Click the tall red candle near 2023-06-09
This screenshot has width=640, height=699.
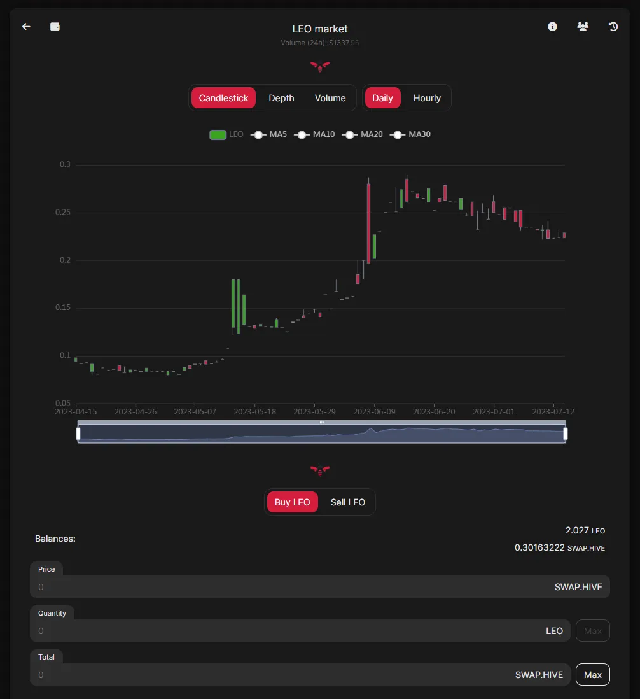(x=369, y=223)
